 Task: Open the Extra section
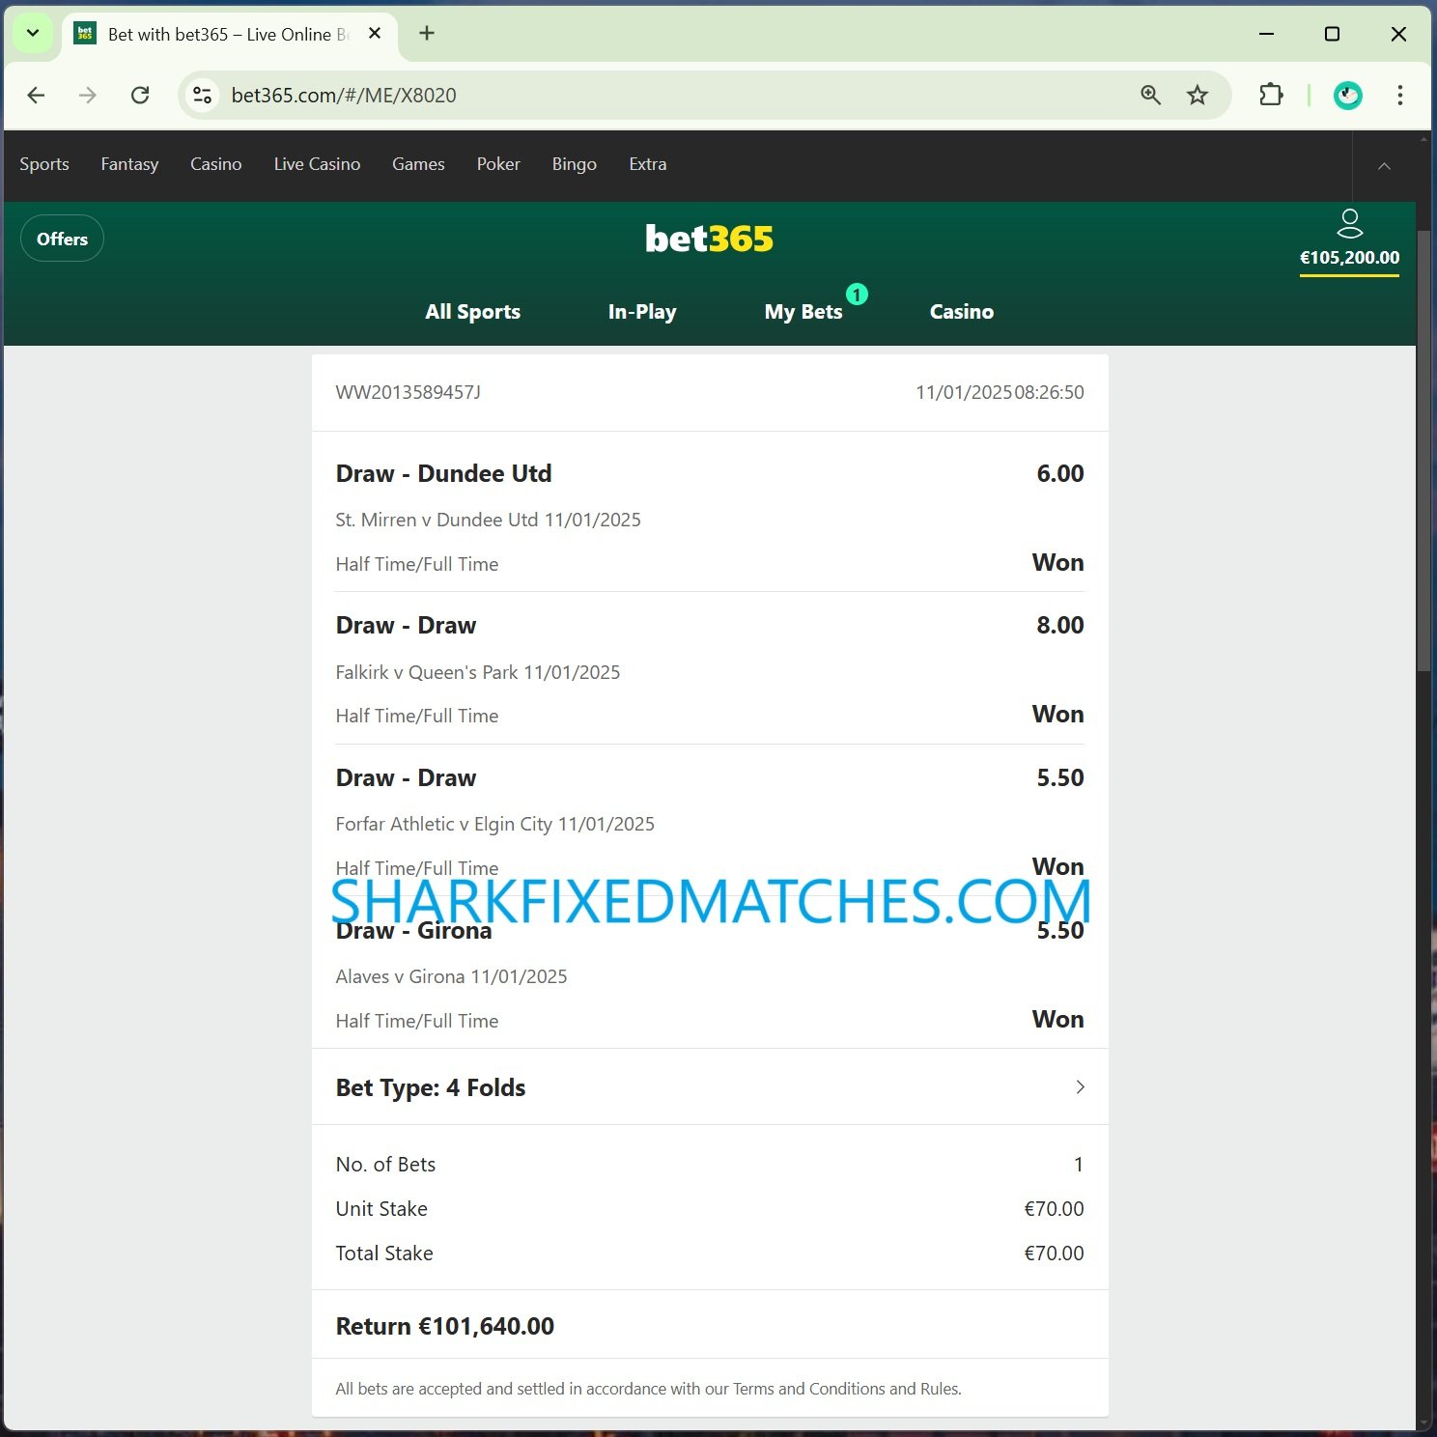click(x=648, y=164)
